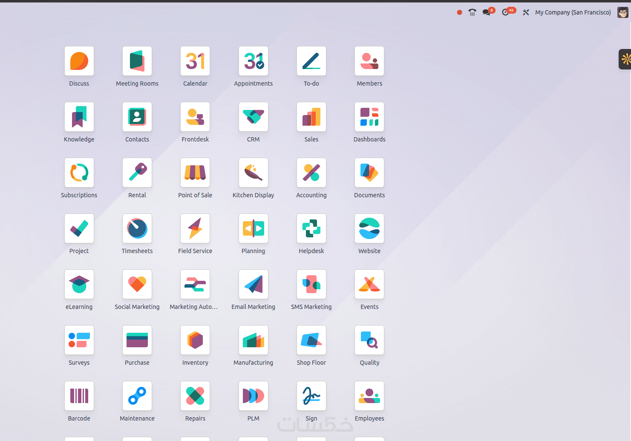Open conversations with 8 unread messages
Image resolution: width=631 pixels, height=441 pixels.
(488, 12)
